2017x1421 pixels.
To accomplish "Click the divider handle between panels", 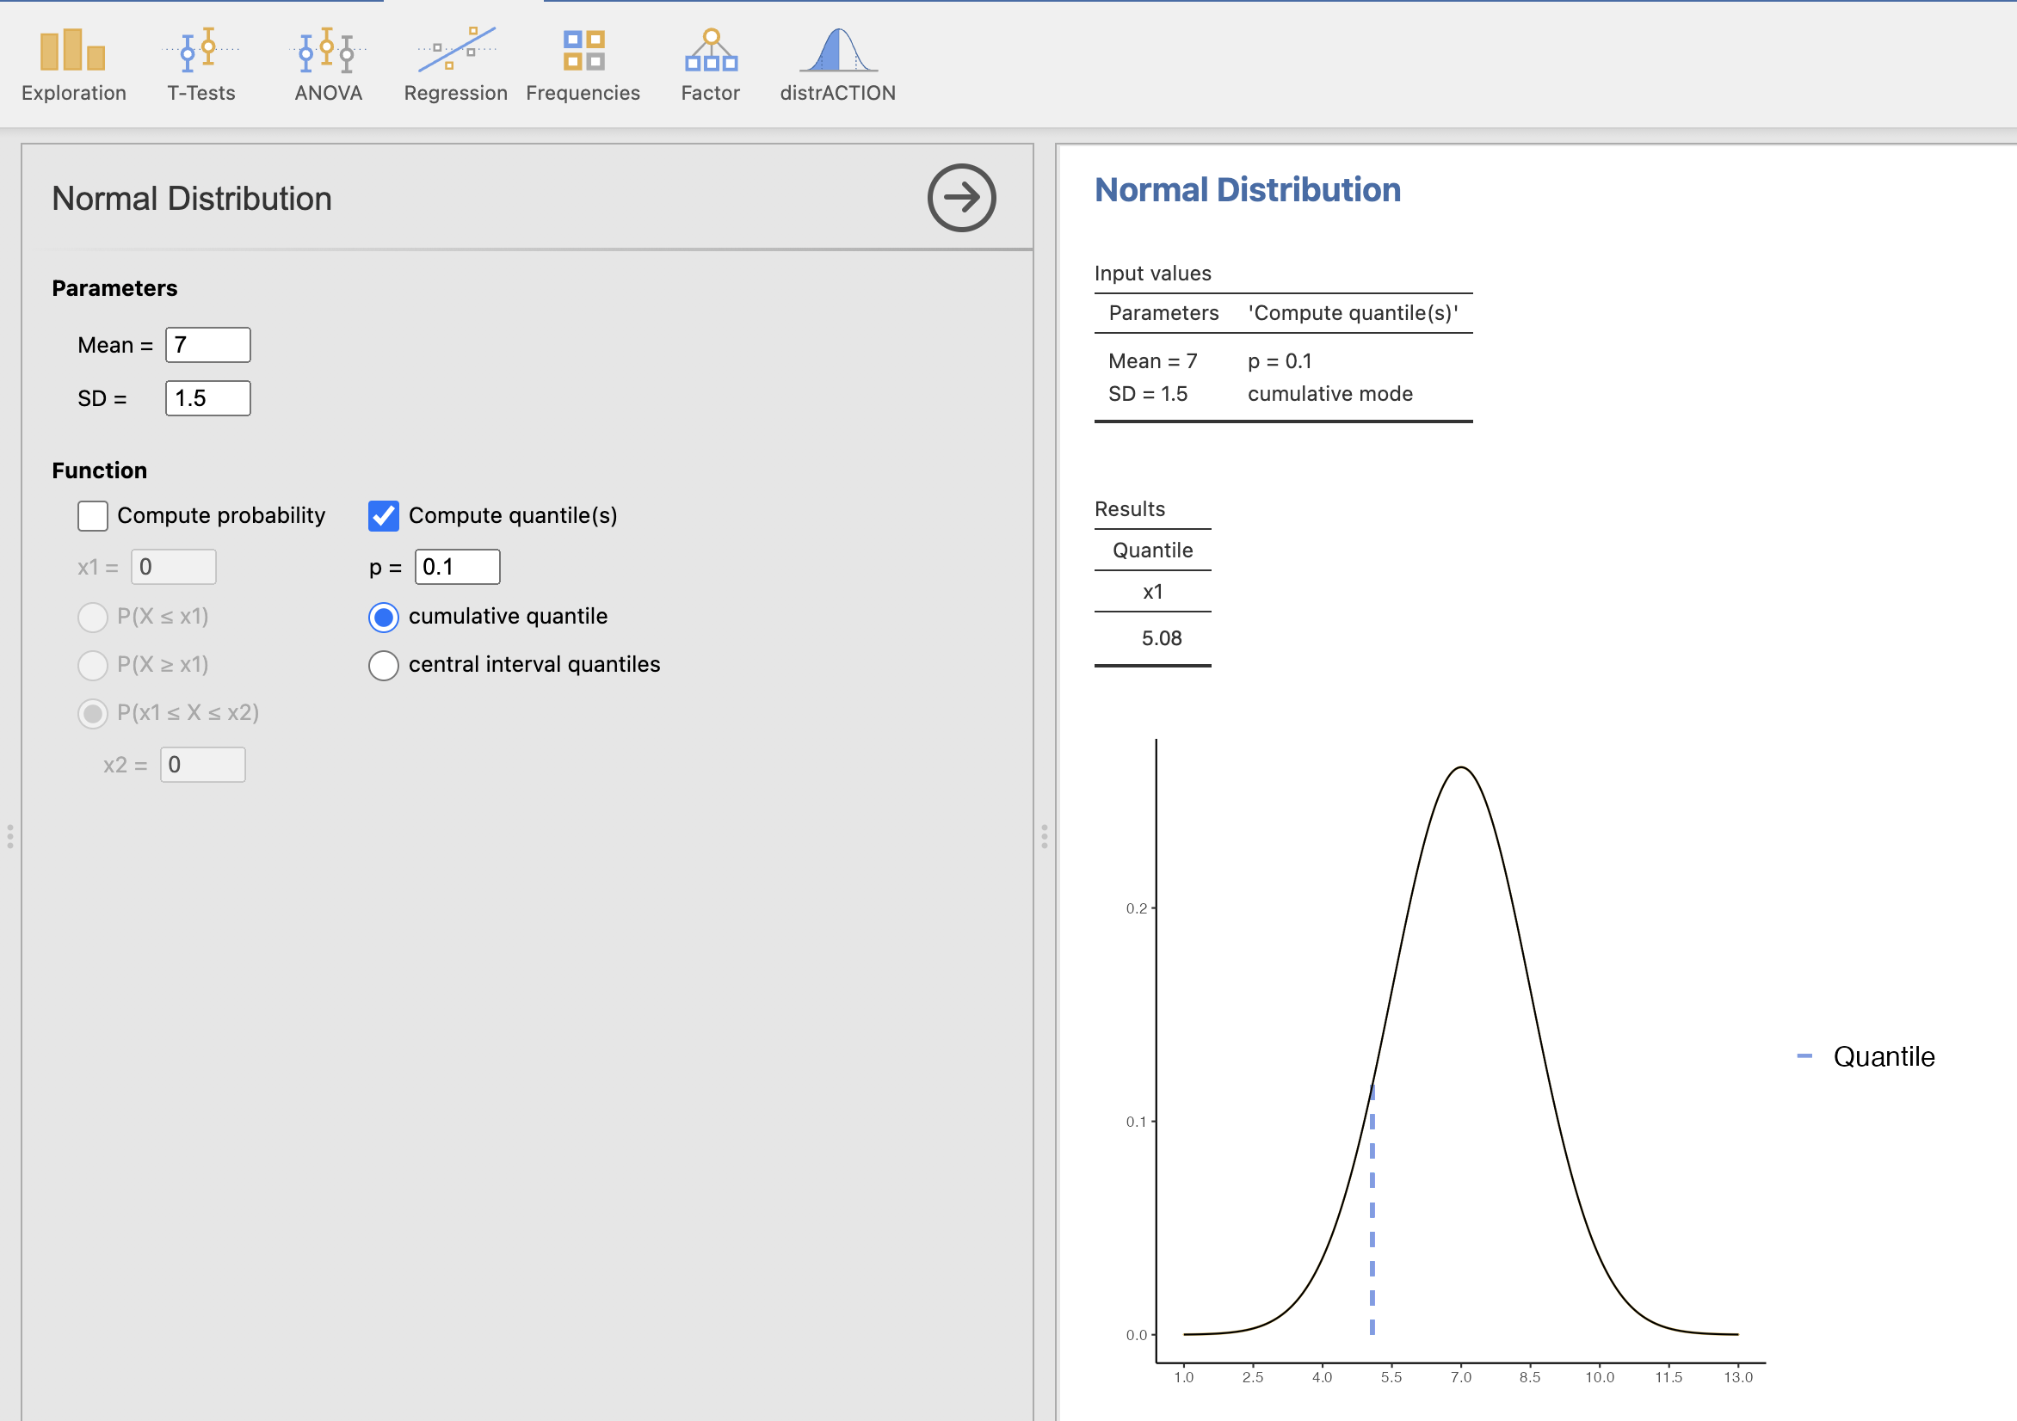I will (1045, 835).
